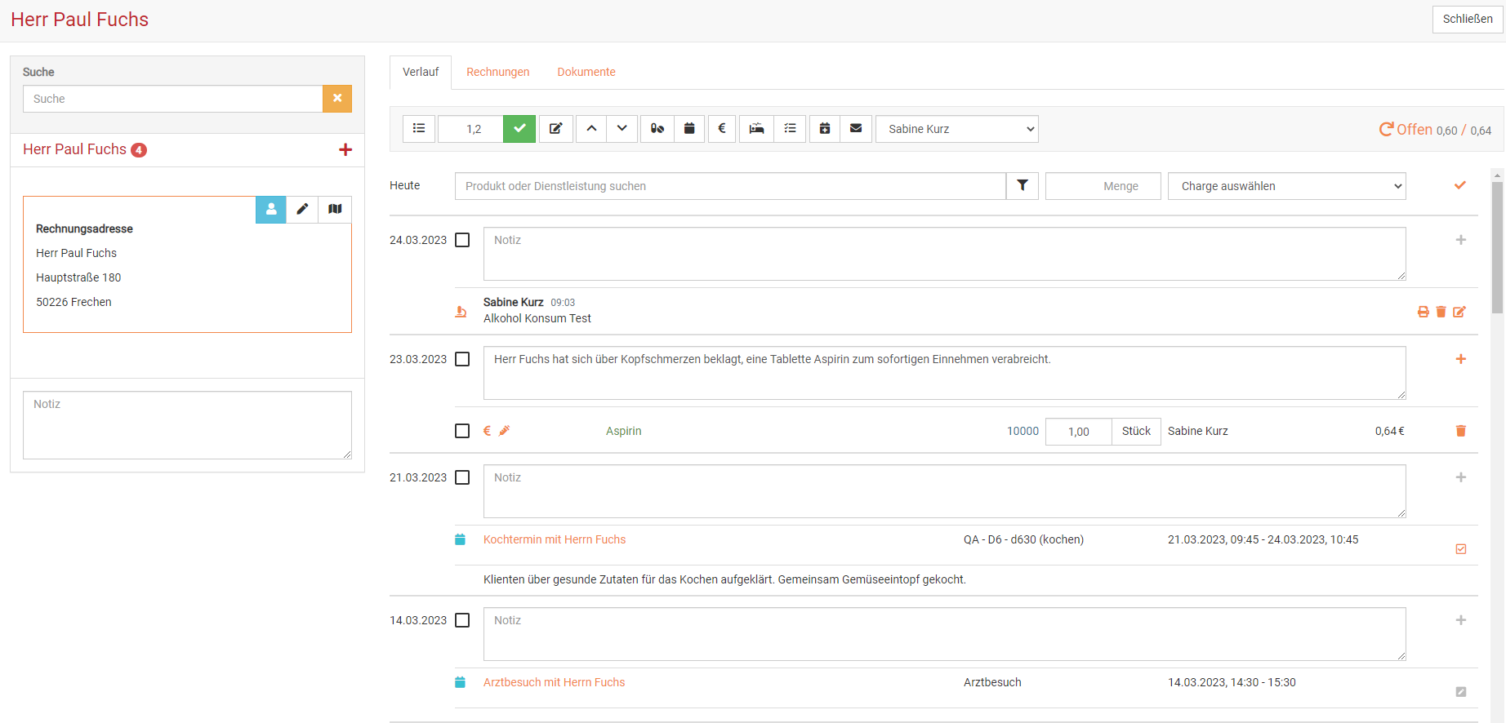Open the Kochtermin mit Herrn Fuchs link
This screenshot has width=1506, height=723.
point(555,539)
